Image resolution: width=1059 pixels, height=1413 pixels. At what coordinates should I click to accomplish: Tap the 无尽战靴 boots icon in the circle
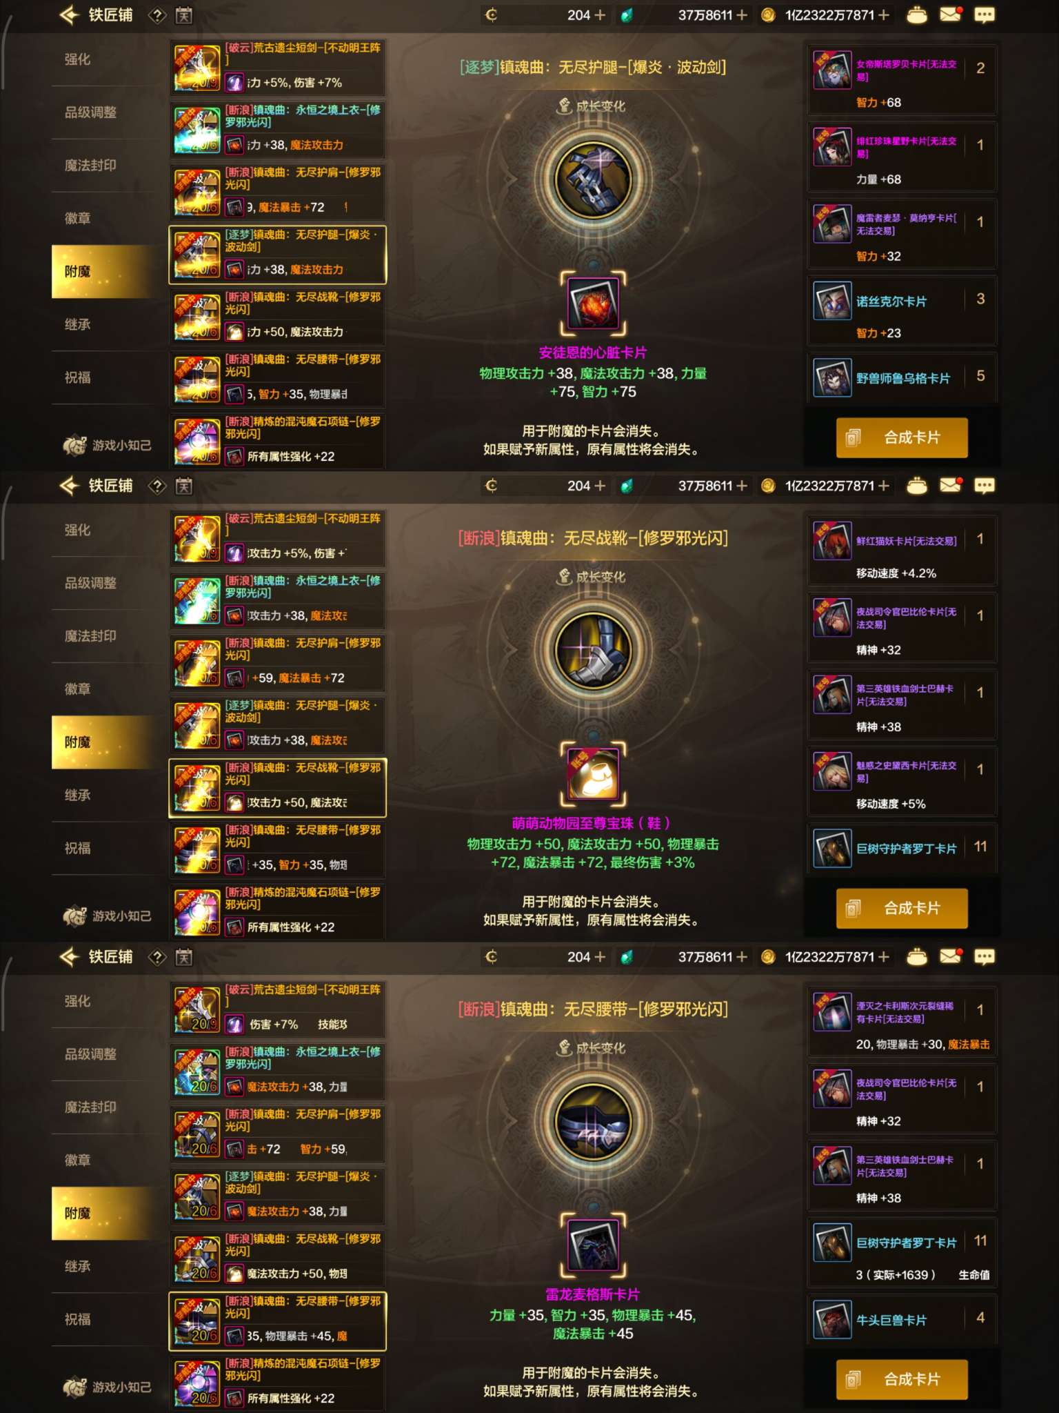click(x=593, y=651)
